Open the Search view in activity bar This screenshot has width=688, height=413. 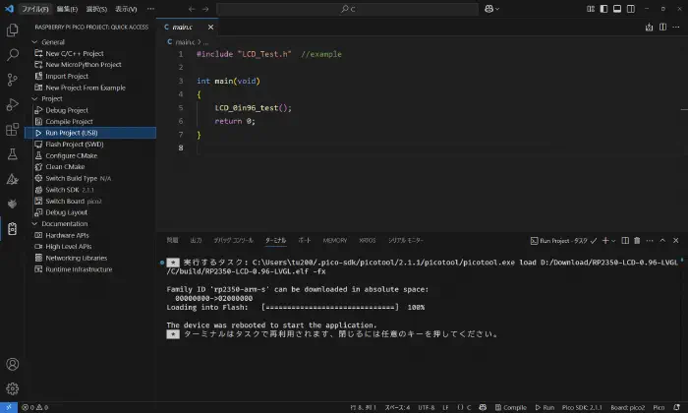tap(13, 54)
